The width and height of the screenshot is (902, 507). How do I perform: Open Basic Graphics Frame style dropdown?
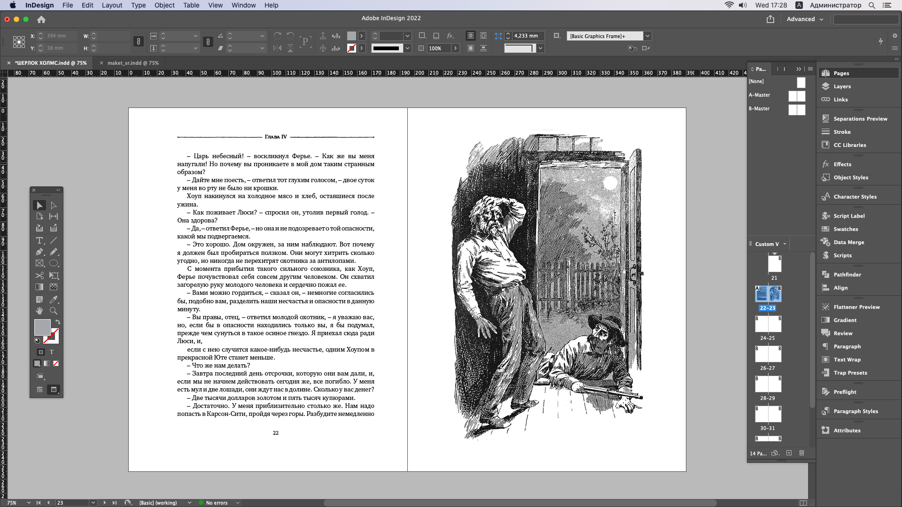pyautogui.click(x=647, y=36)
